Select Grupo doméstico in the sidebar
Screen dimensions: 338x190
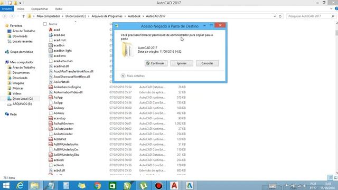21,52
